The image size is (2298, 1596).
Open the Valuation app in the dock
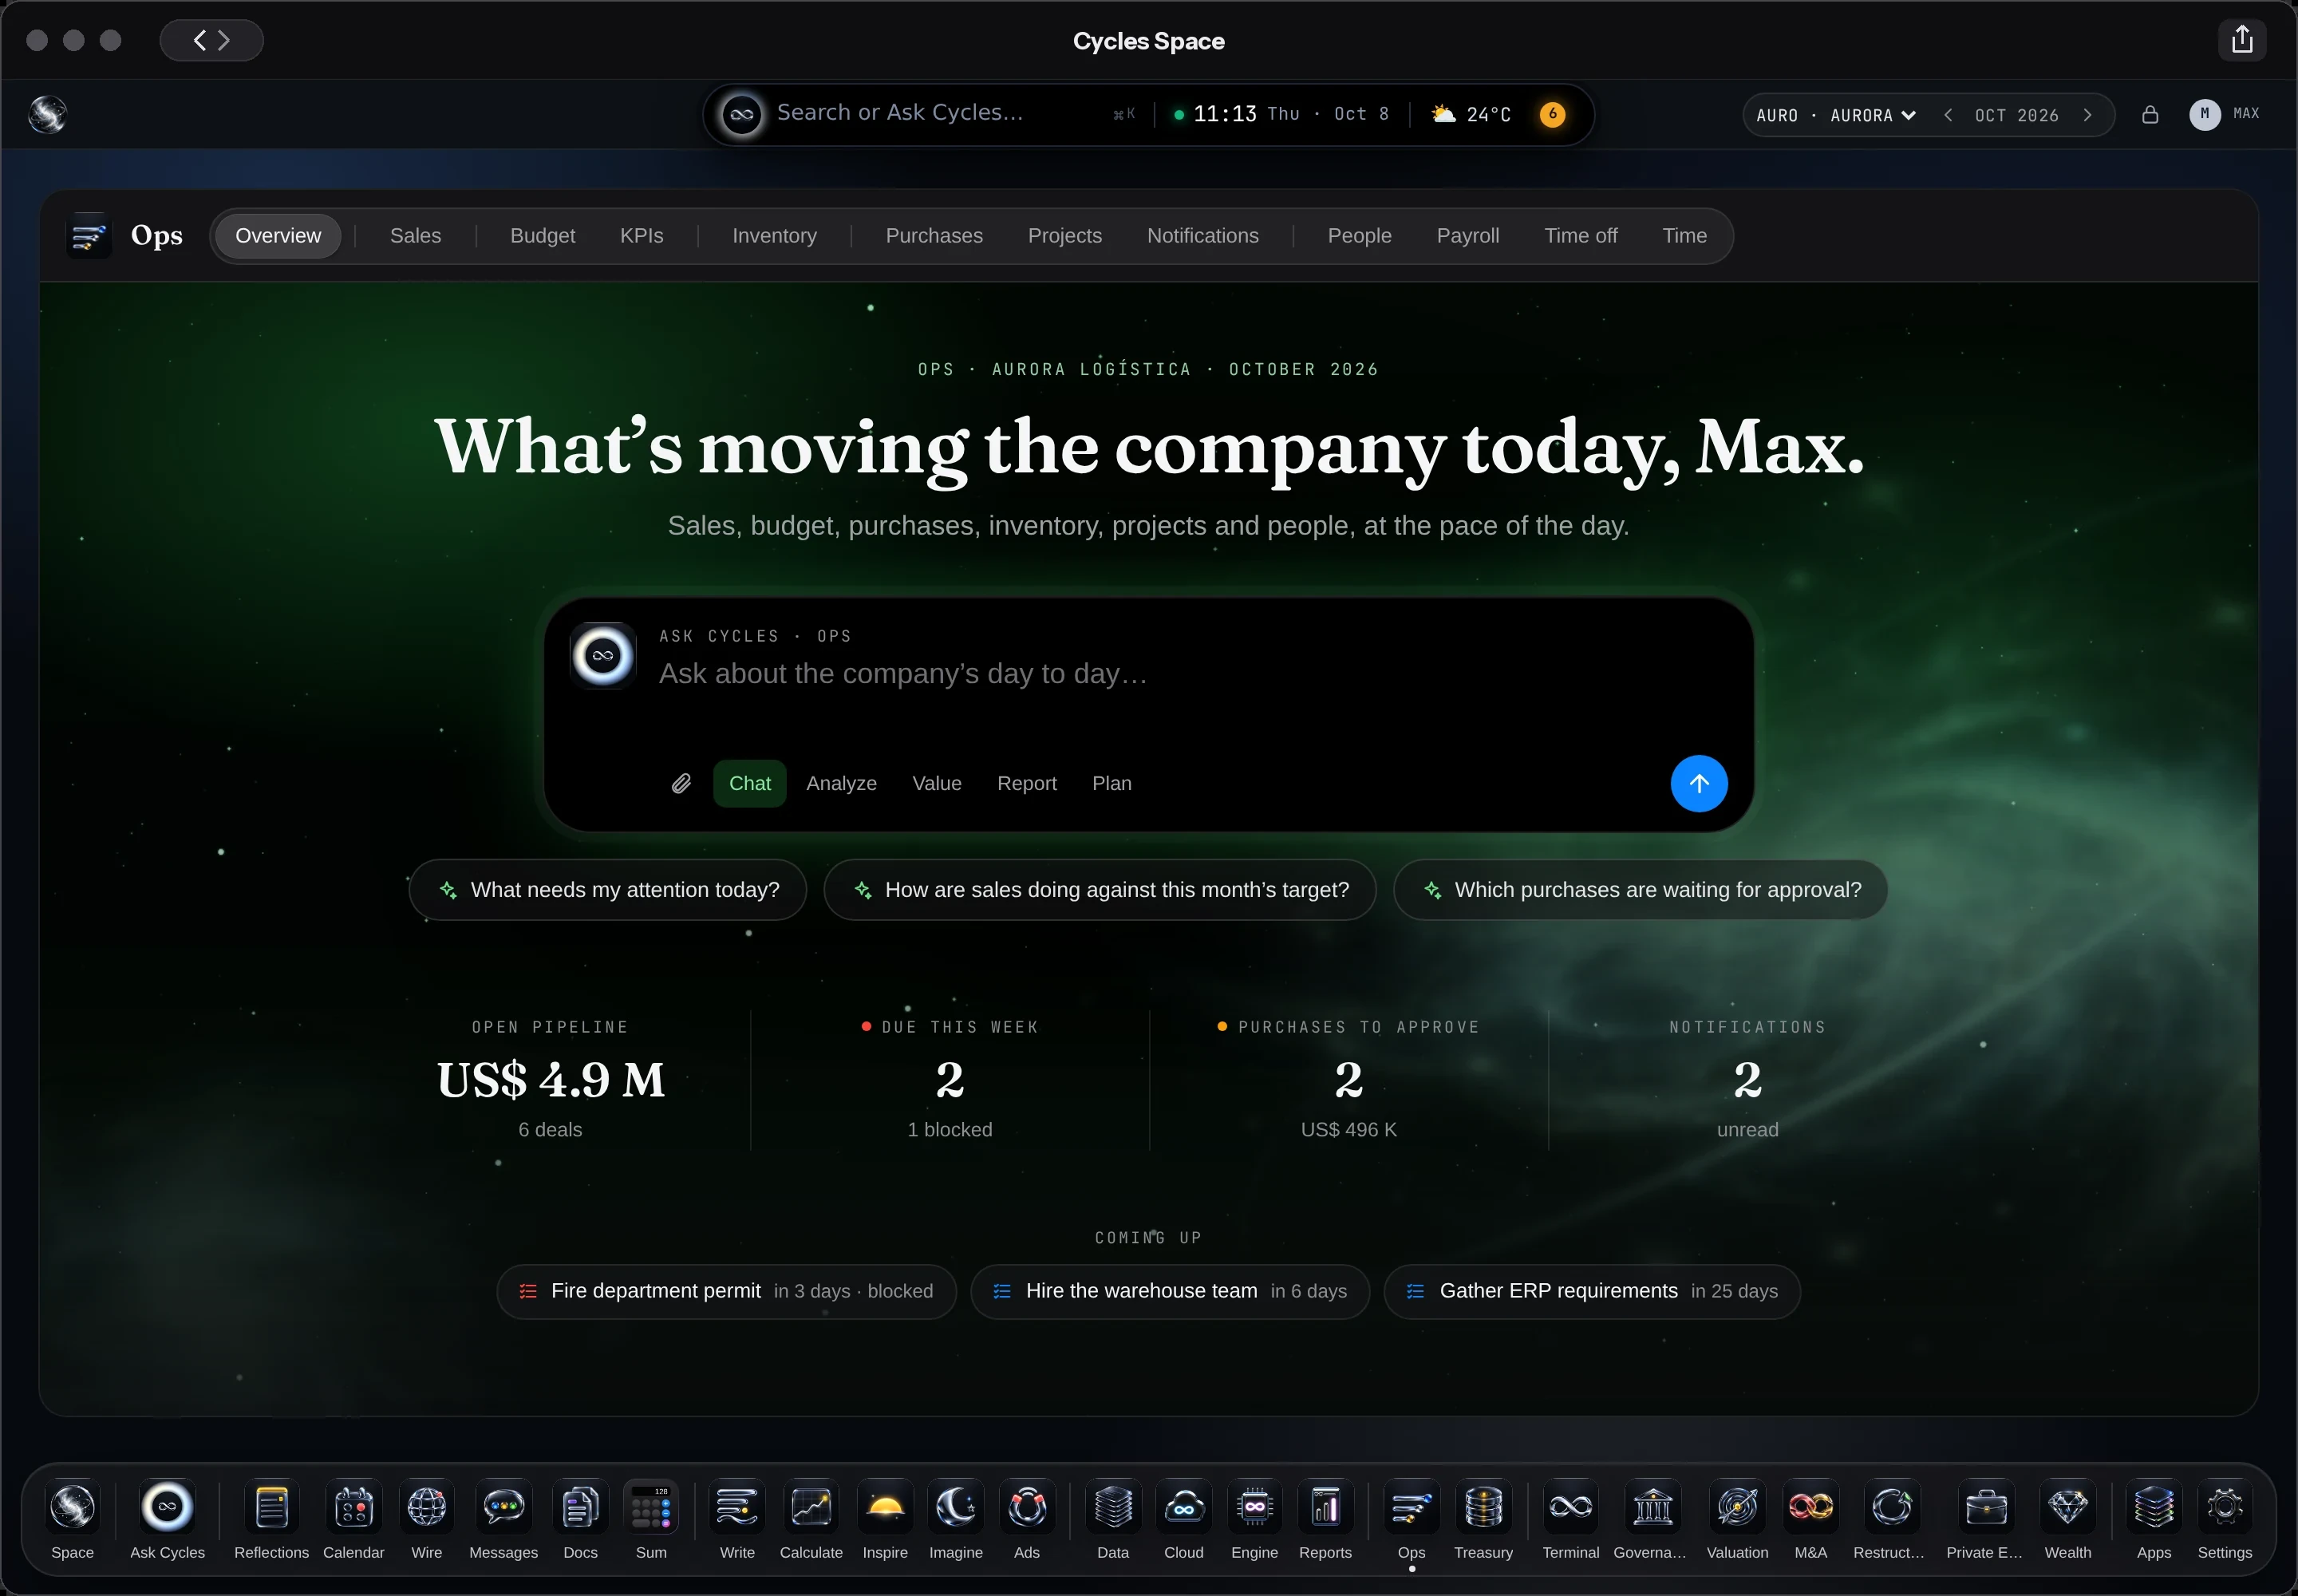(1737, 1506)
